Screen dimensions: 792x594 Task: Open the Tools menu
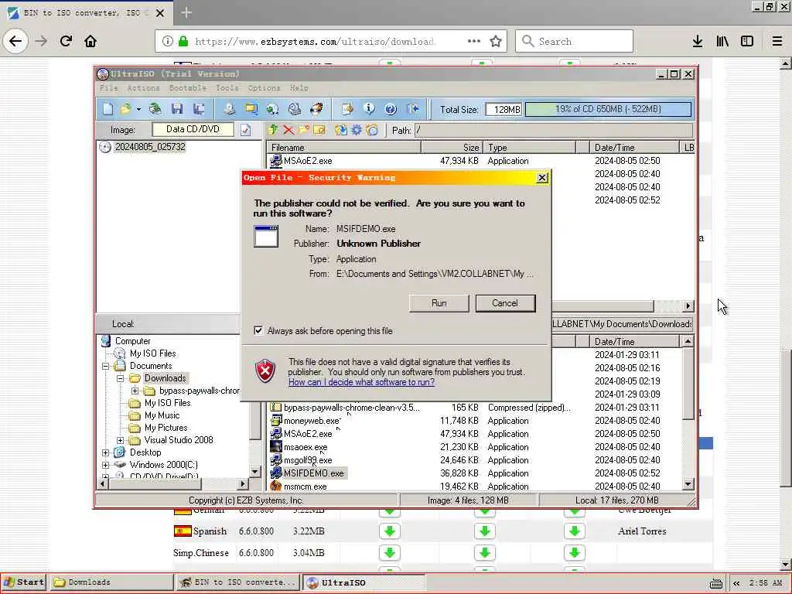[x=227, y=88]
